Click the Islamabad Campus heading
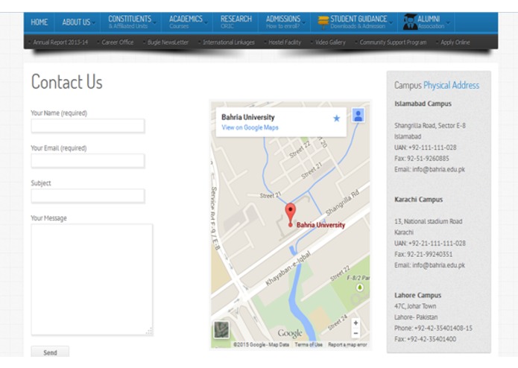The height and width of the screenshot is (368, 518). click(x=423, y=104)
